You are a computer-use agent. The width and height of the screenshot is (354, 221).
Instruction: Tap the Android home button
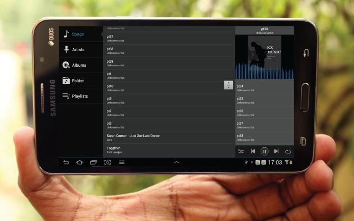[x=79, y=163]
